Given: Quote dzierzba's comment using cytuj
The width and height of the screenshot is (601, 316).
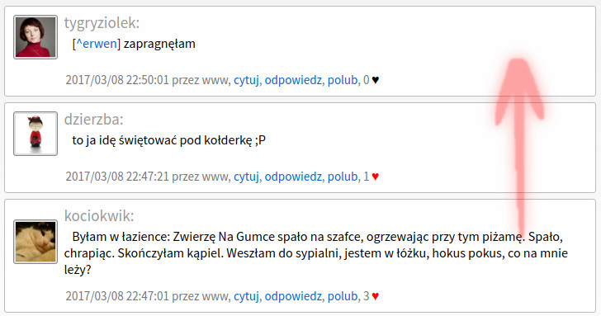Looking at the screenshot, I should pos(246,177).
